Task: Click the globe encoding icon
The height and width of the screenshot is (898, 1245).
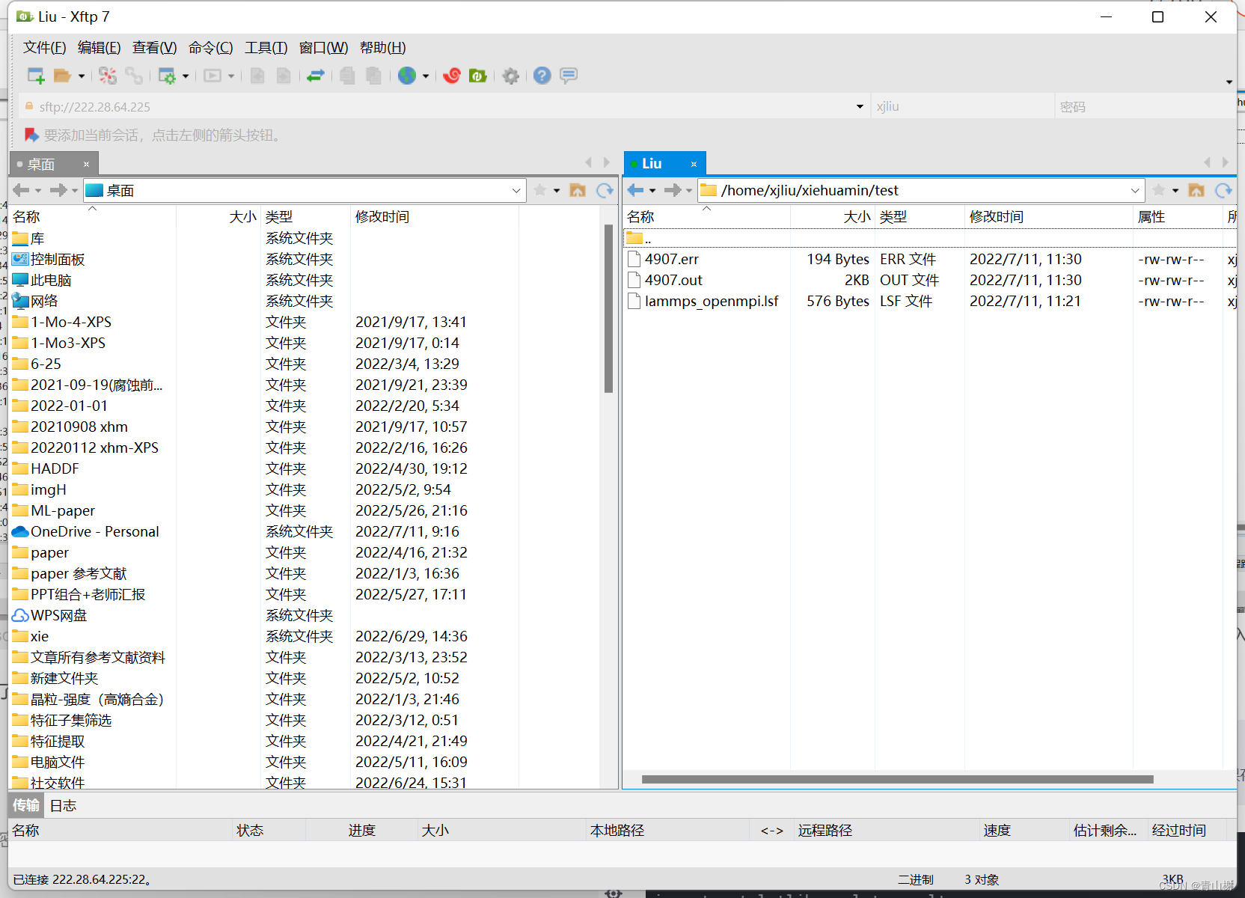Action: click(x=407, y=76)
